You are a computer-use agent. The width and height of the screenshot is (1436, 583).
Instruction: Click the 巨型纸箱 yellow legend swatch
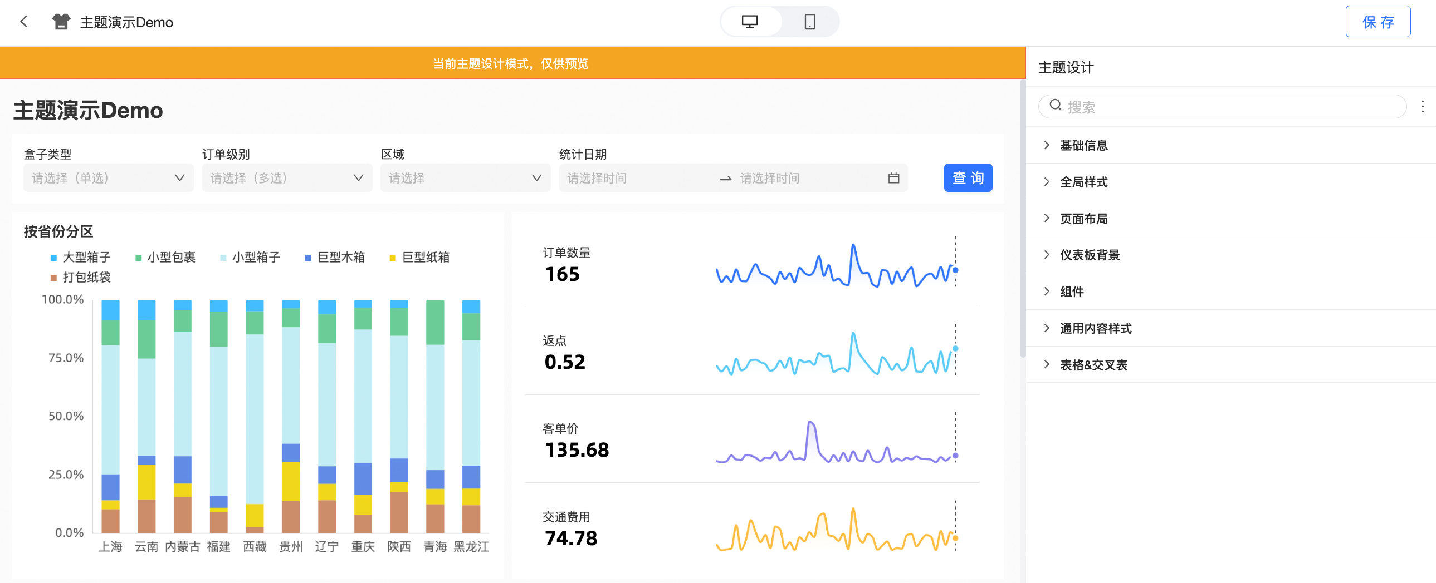click(x=393, y=258)
